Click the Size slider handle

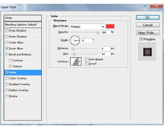[74, 54]
